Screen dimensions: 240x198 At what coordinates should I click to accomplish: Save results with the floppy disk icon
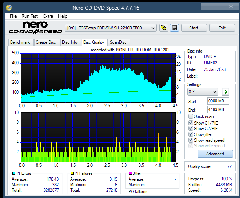point(174,28)
